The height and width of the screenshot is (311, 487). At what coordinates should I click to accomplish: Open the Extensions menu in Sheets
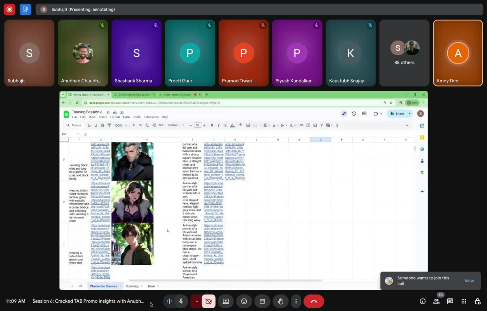151,117
